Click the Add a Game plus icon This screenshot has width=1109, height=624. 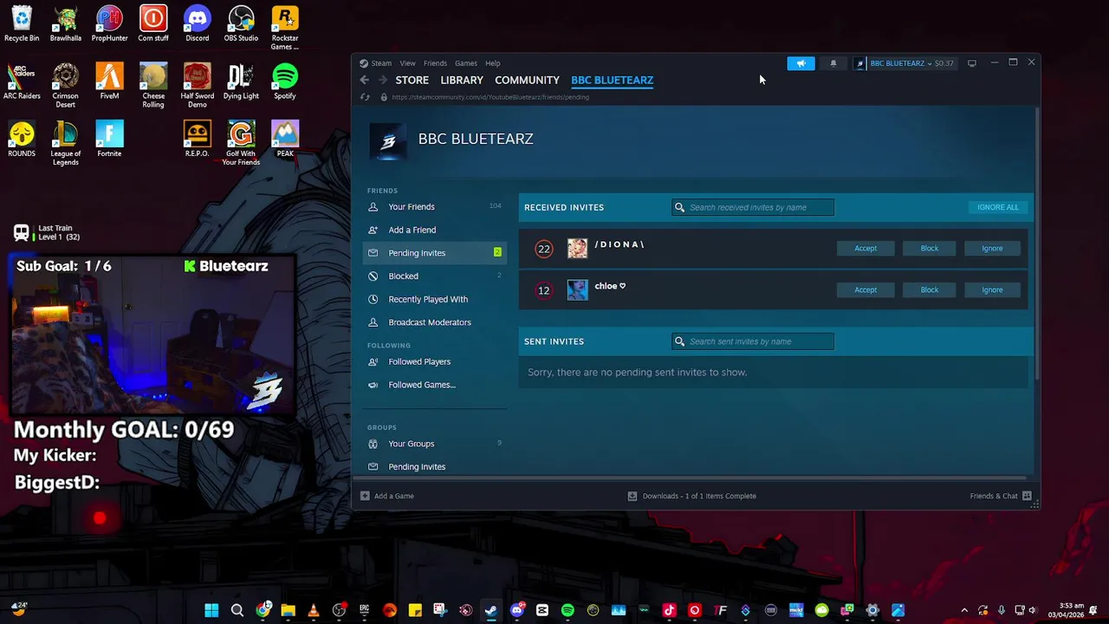click(x=365, y=496)
